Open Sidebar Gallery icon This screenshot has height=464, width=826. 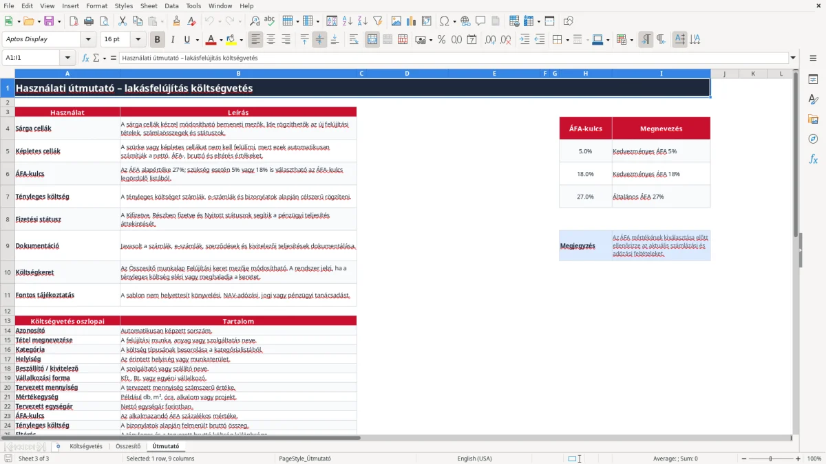pos(813,119)
